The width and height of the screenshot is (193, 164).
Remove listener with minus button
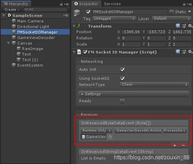[183, 146]
